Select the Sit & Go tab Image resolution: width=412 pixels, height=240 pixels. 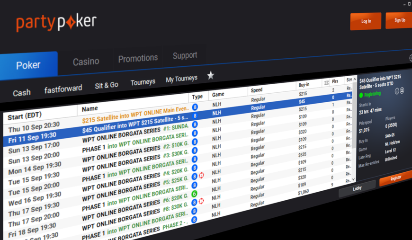click(x=107, y=86)
